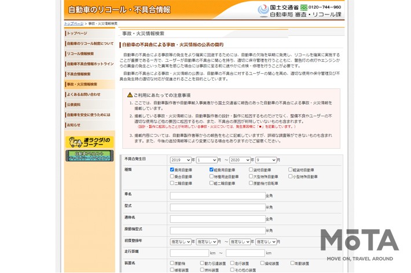411x273 pixels.
Task: Click the 自動車局 審査・リコール課 text
Action: (x=306, y=14)
